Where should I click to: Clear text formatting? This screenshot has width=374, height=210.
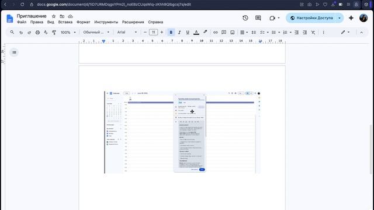click(313, 33)
